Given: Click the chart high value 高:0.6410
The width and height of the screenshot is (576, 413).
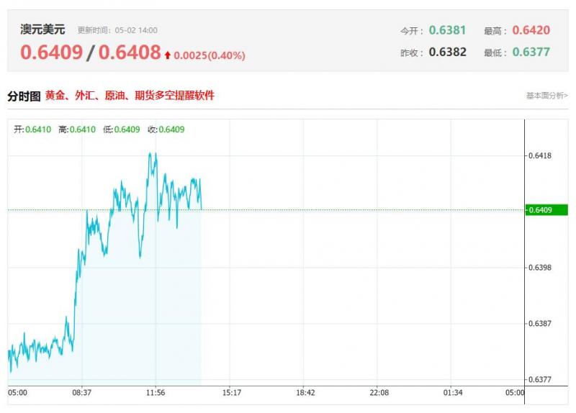Looking at the screenshot, I should (x=77, y=130).
